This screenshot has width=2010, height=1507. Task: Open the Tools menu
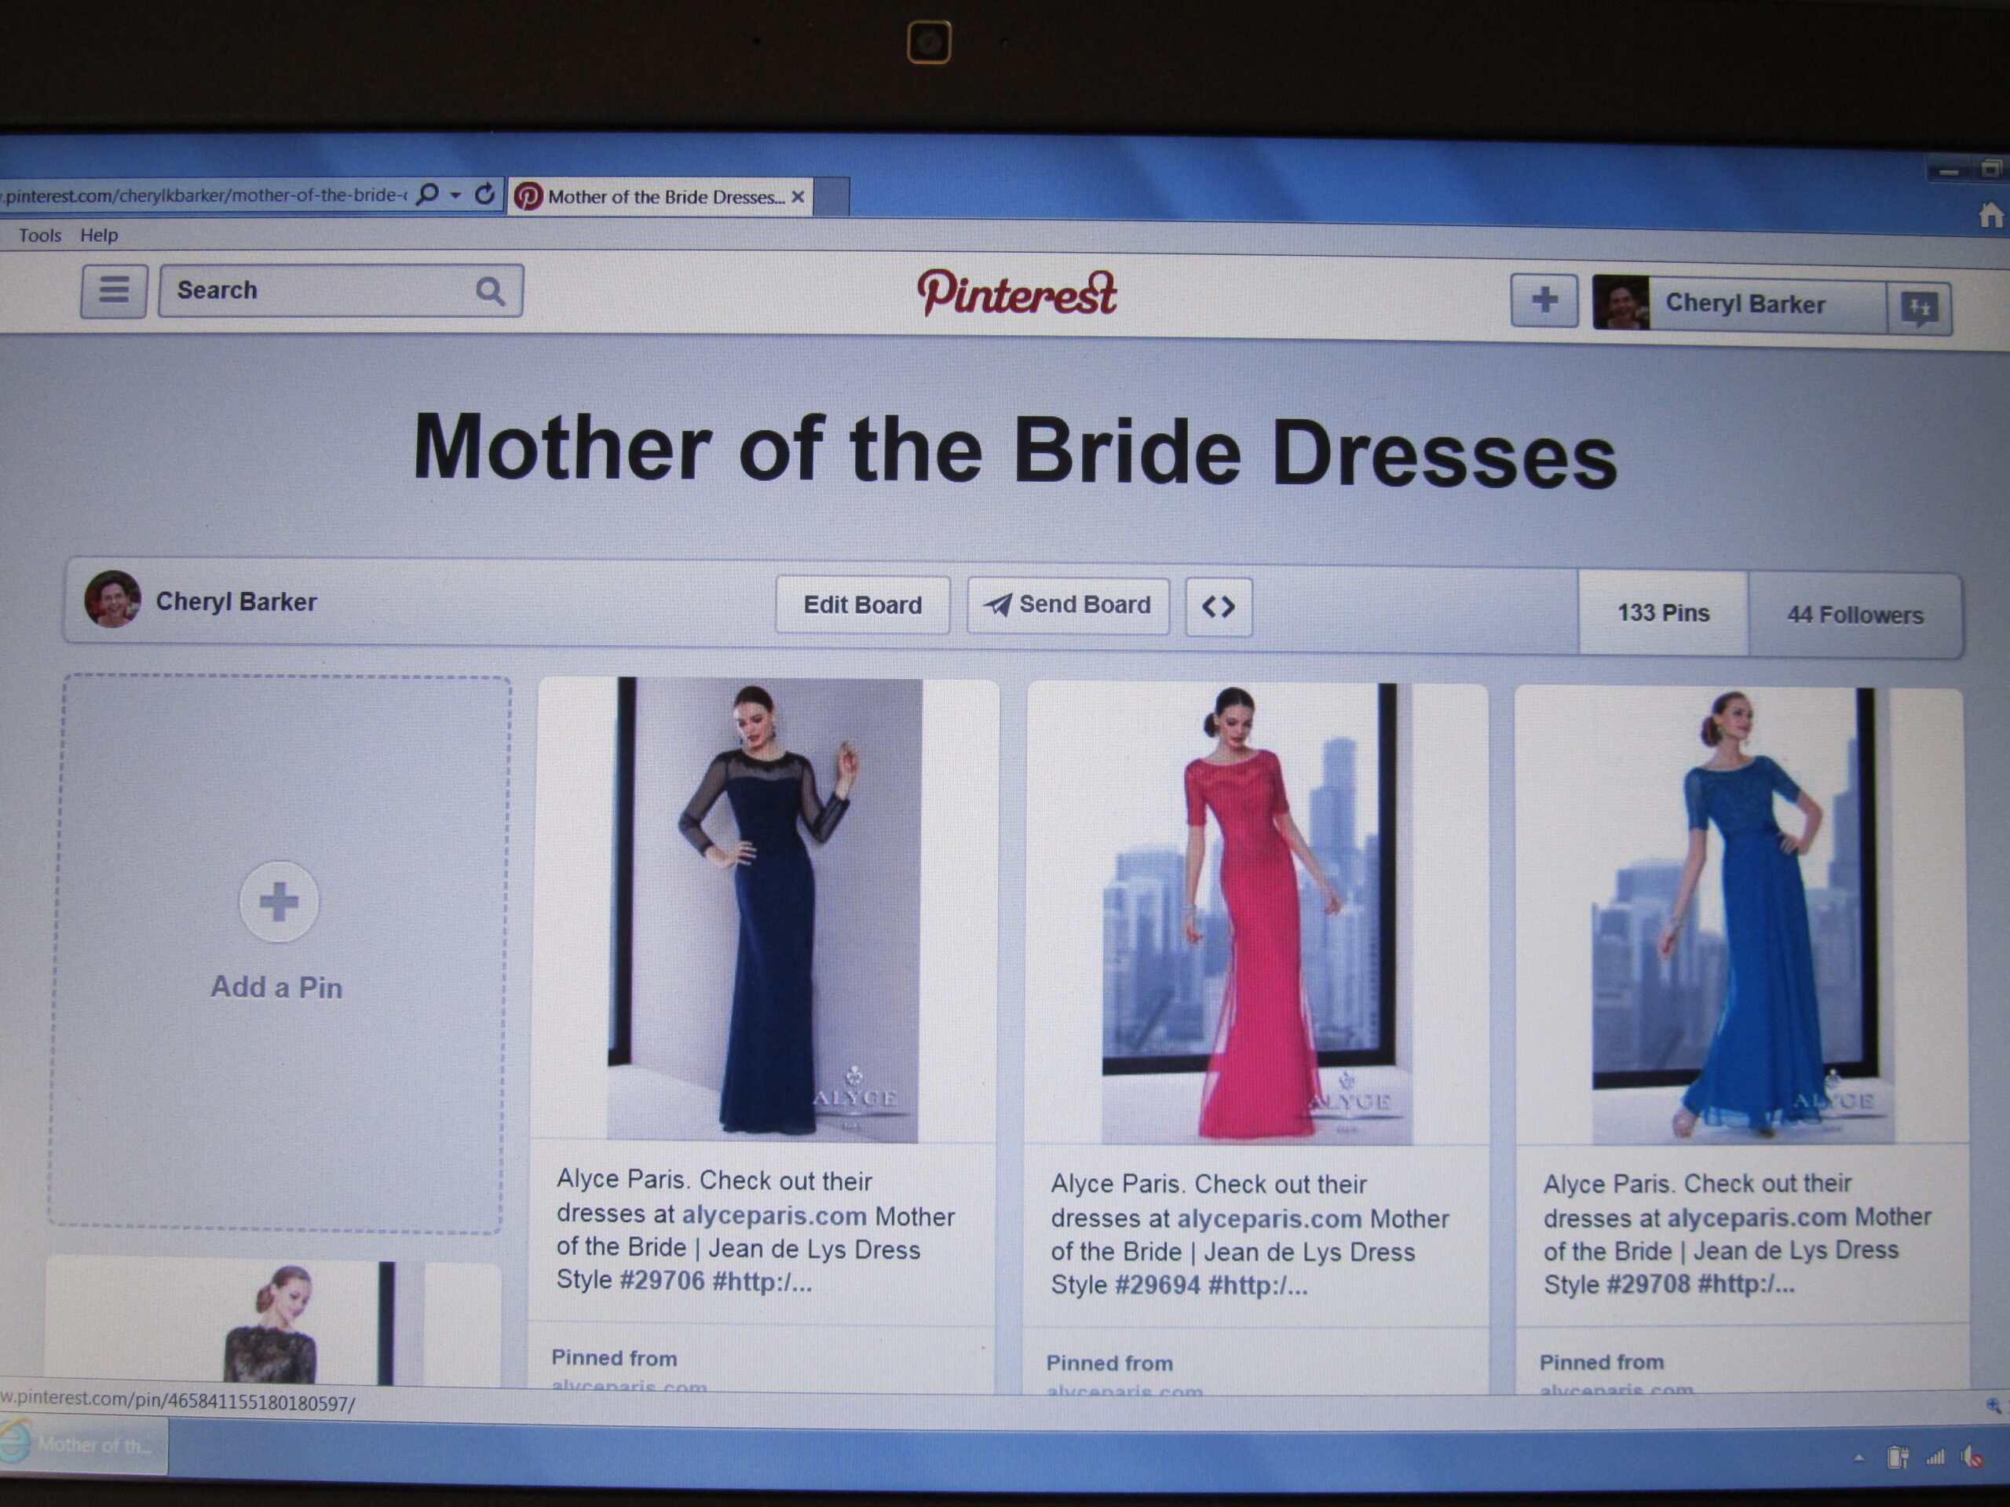coord(40,235)
